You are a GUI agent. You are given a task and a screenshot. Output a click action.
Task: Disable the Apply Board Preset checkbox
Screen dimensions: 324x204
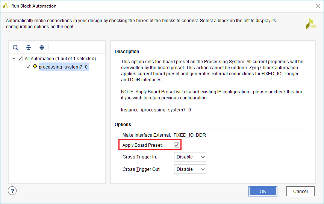[x=177, y=145]
